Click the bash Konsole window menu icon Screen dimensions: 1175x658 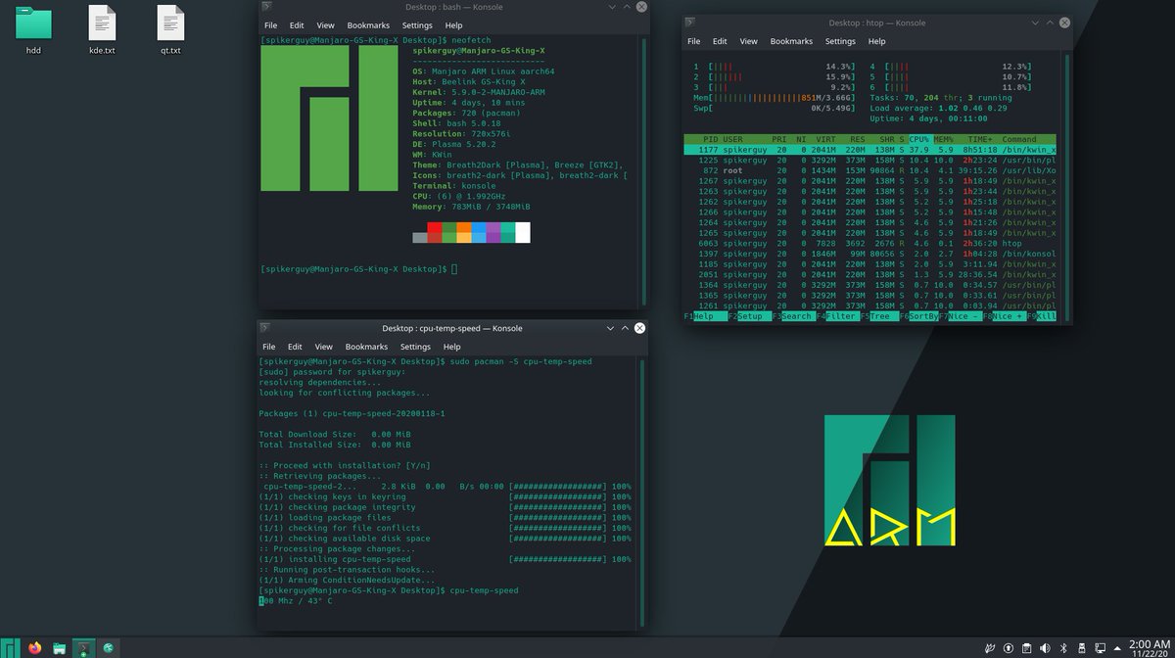tap(266, 7)
